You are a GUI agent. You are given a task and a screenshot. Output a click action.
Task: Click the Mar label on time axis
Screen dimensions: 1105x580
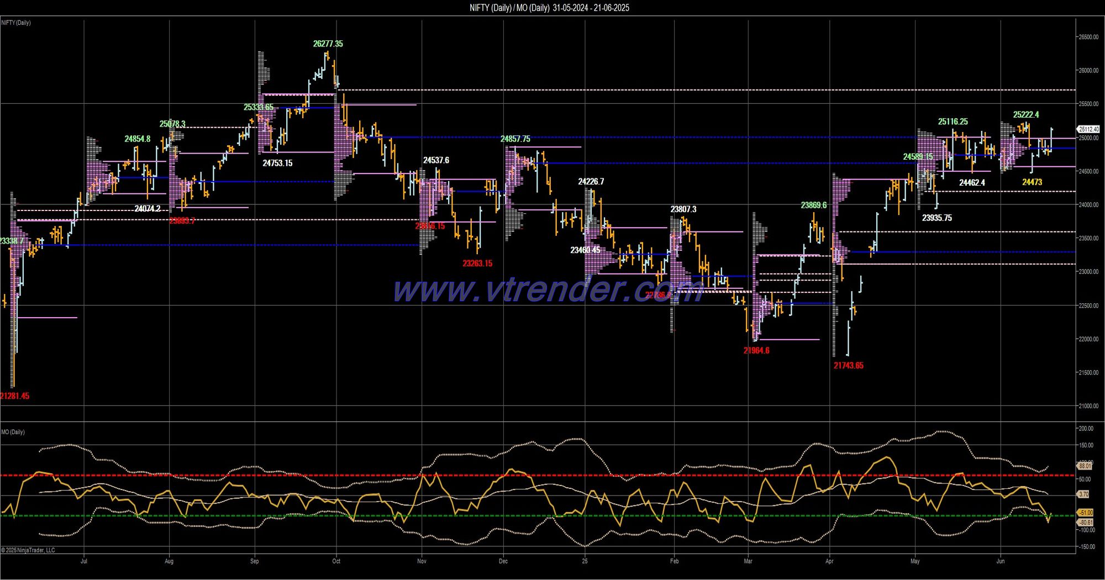tap(748, 561)
